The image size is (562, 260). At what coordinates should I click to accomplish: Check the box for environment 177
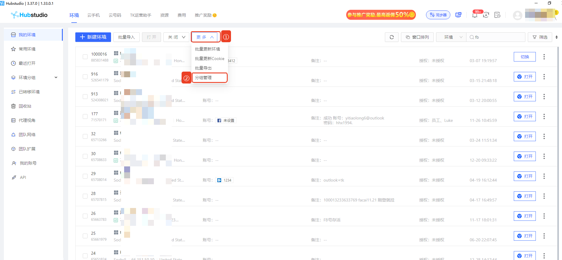(85, 116)
